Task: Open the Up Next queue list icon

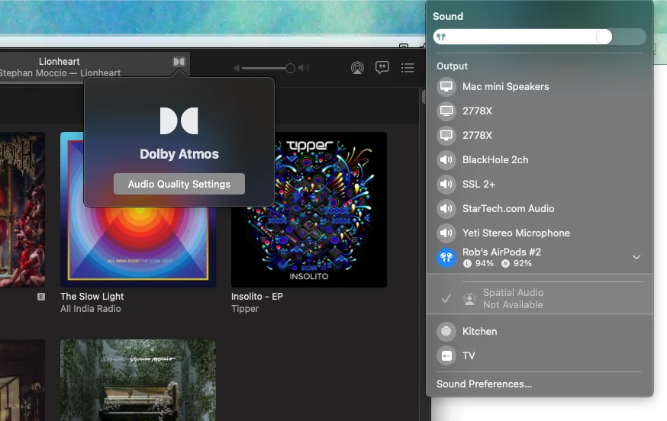Action: 408,68
